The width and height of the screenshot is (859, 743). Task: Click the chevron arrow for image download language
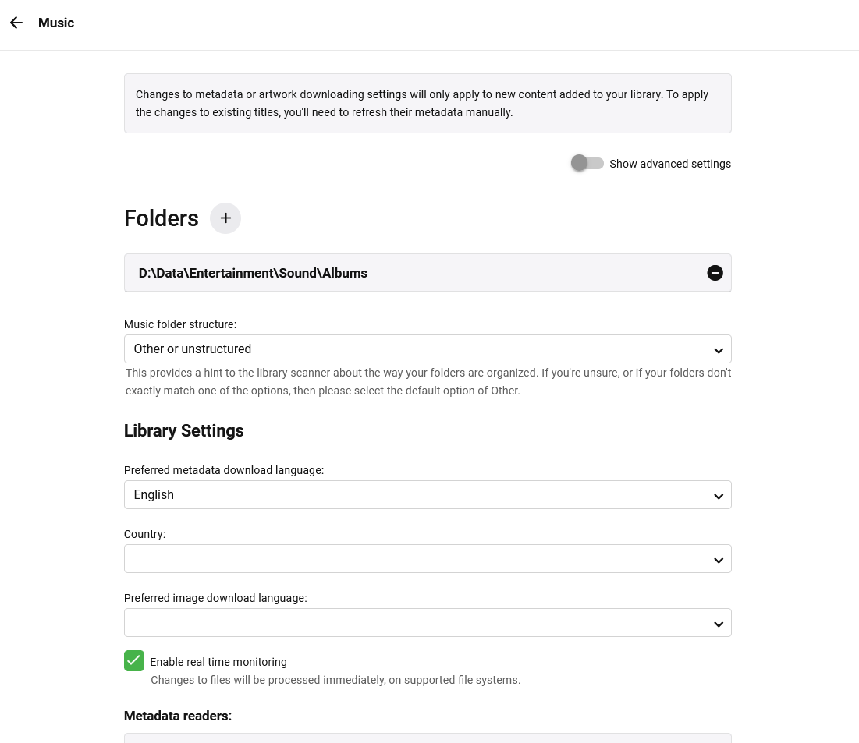pos(719,623)
